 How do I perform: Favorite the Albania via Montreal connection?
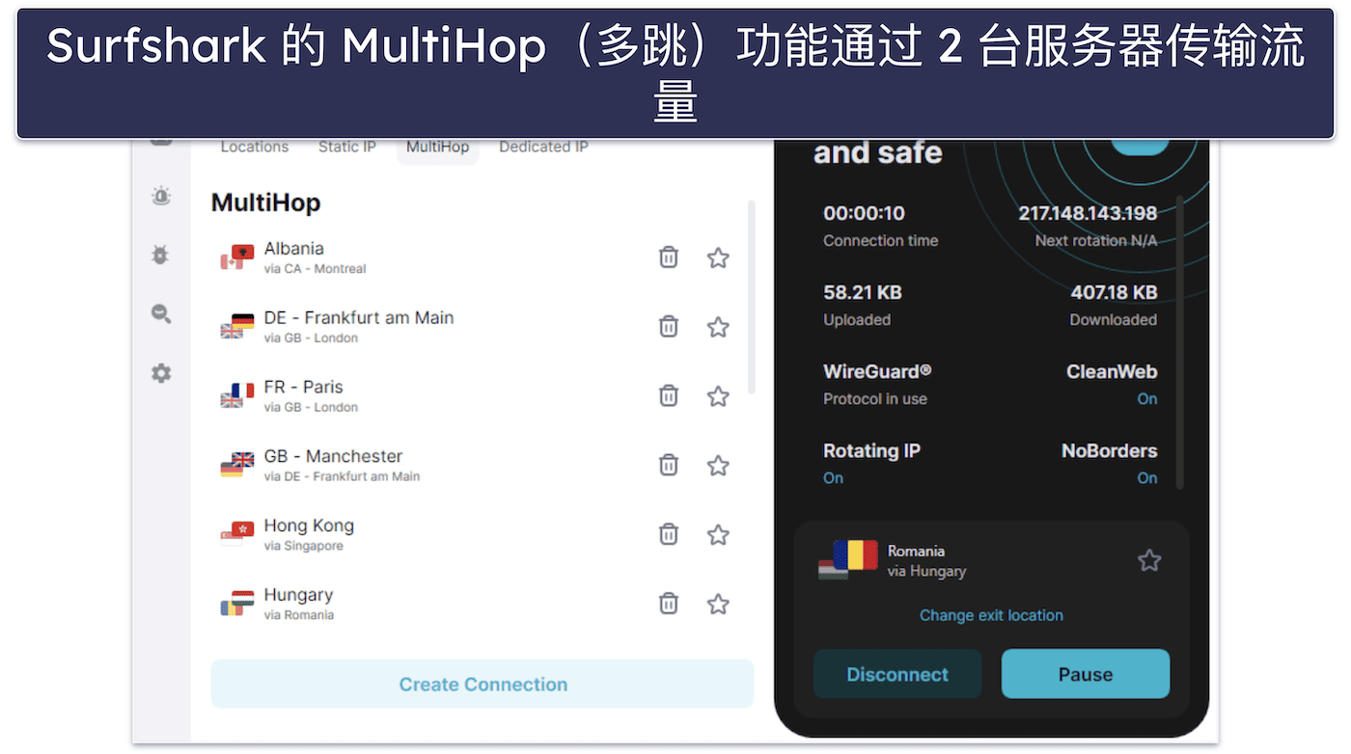718,257
